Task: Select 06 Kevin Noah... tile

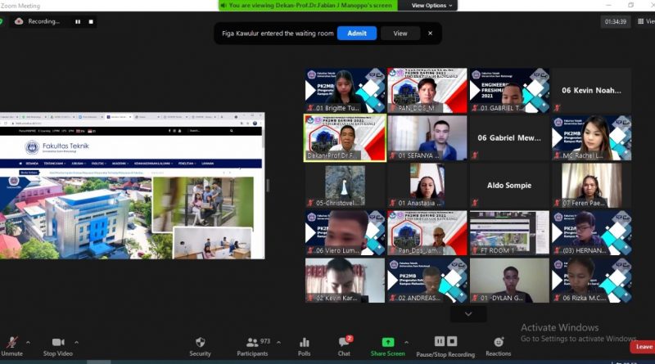Action: (x=591, y=90)
